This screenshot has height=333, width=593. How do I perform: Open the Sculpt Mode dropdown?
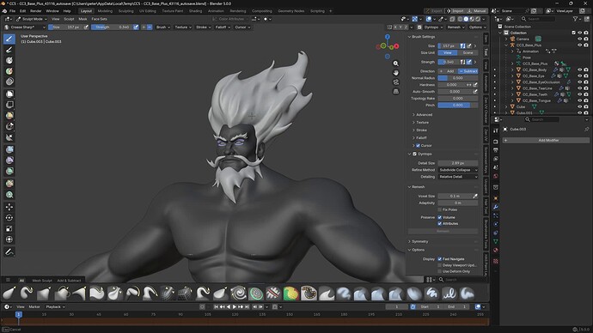[32, 19]
